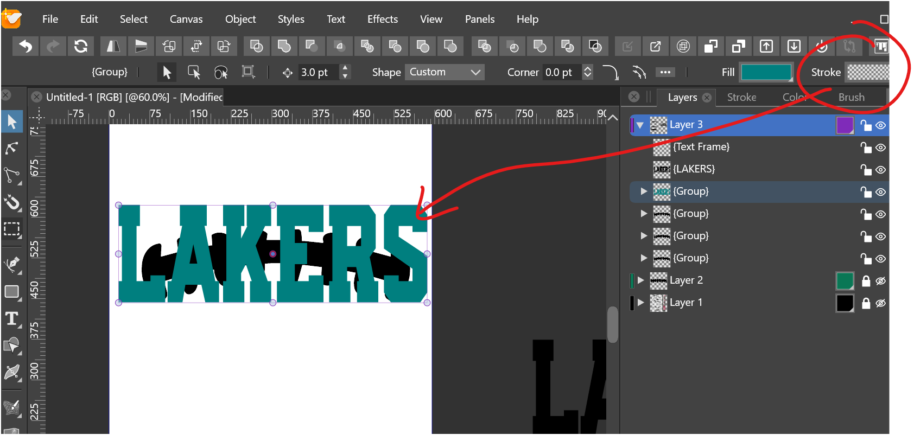Expand Layer 2 disclosure triangle
The image size is (914, 435).
tap(640, 280)
